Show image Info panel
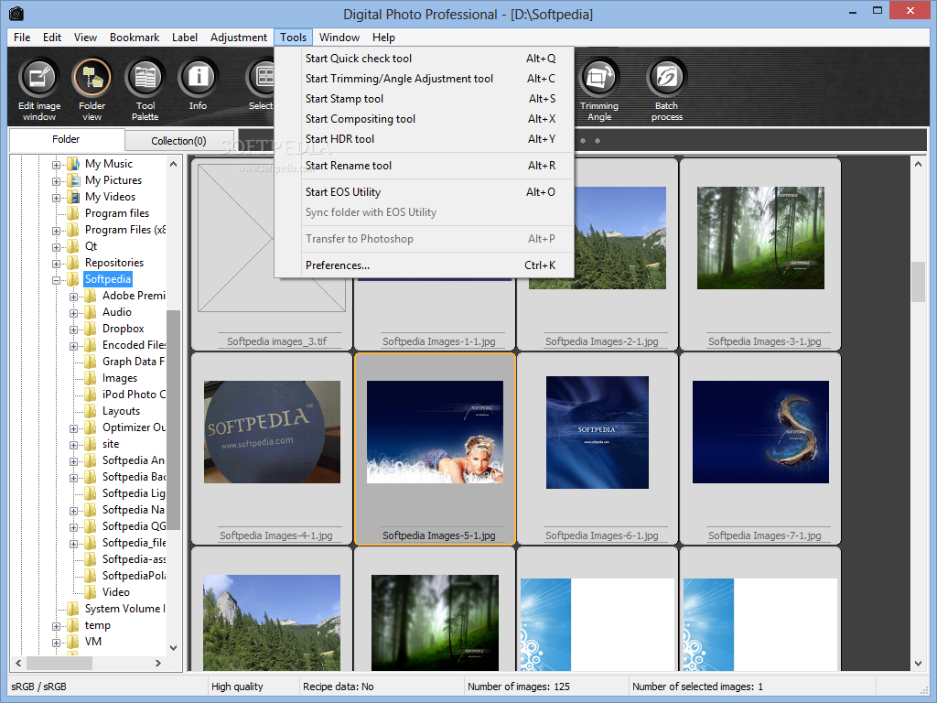The image size is (937, 703). 198,85
